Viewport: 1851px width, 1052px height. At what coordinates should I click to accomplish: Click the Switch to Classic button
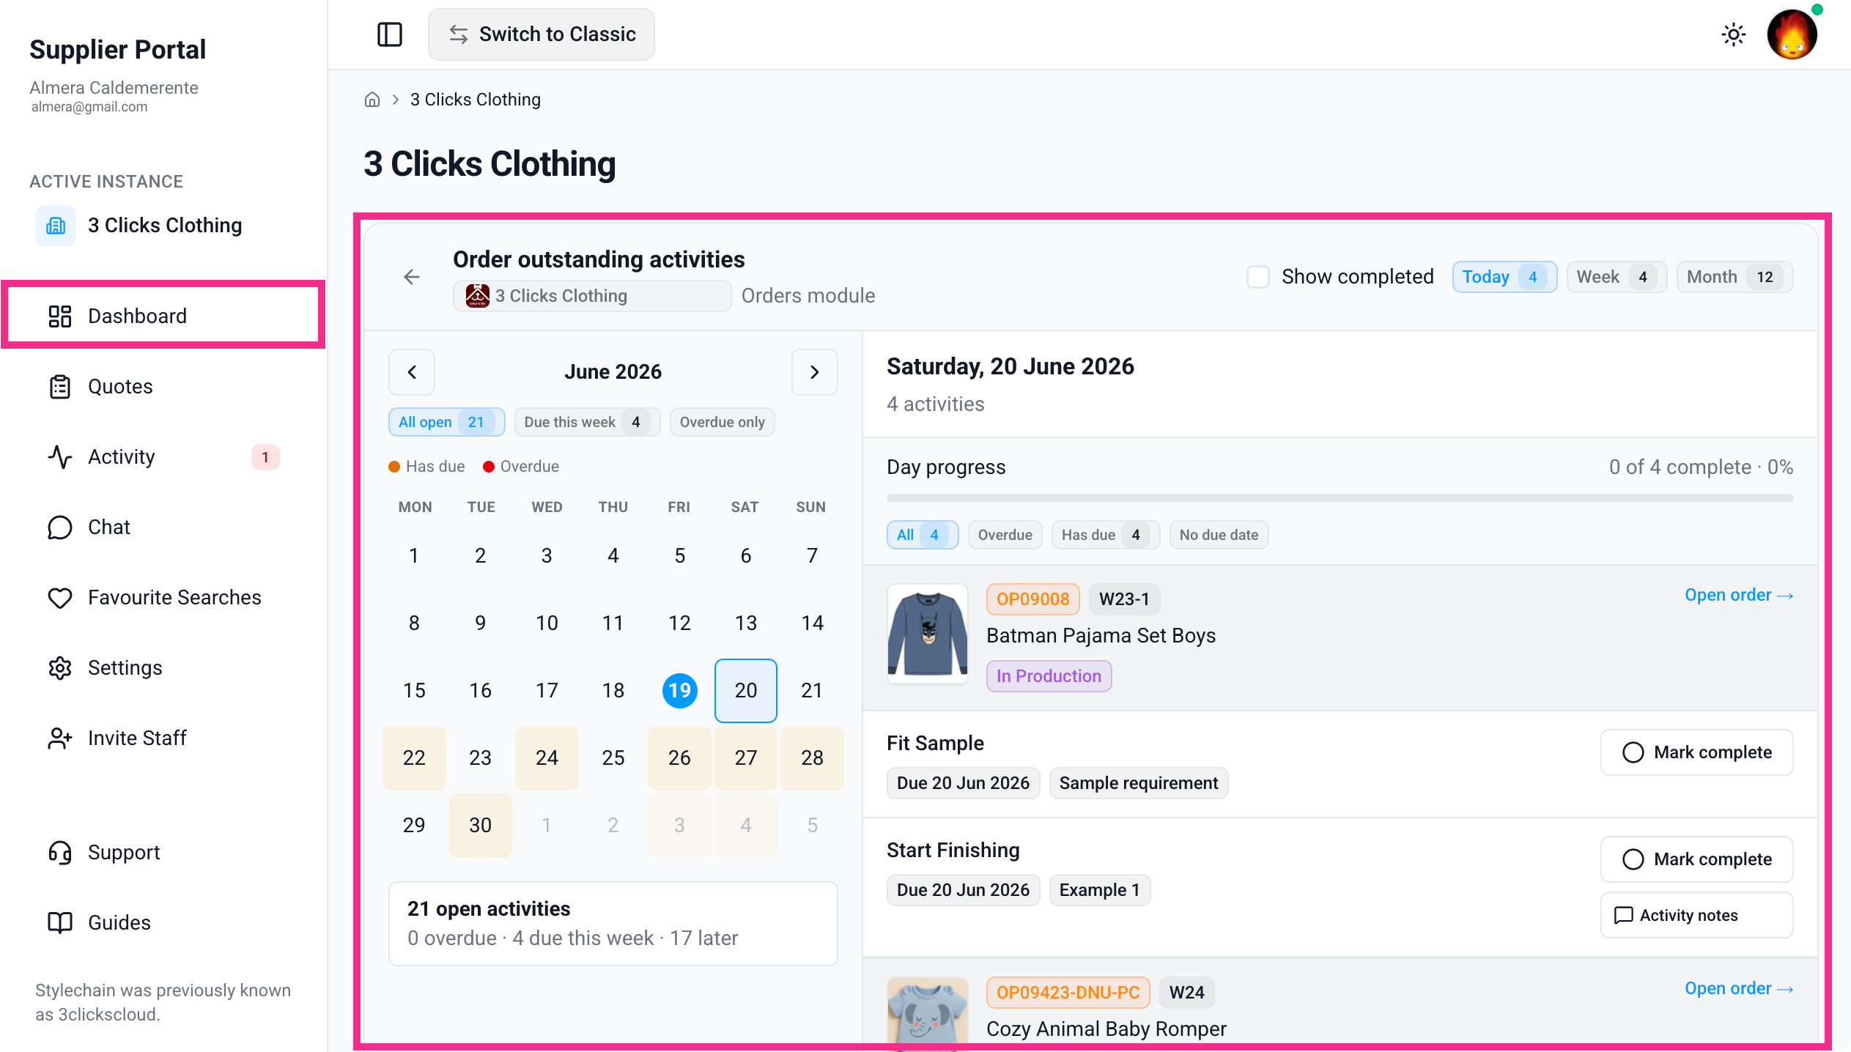[542, 34]
